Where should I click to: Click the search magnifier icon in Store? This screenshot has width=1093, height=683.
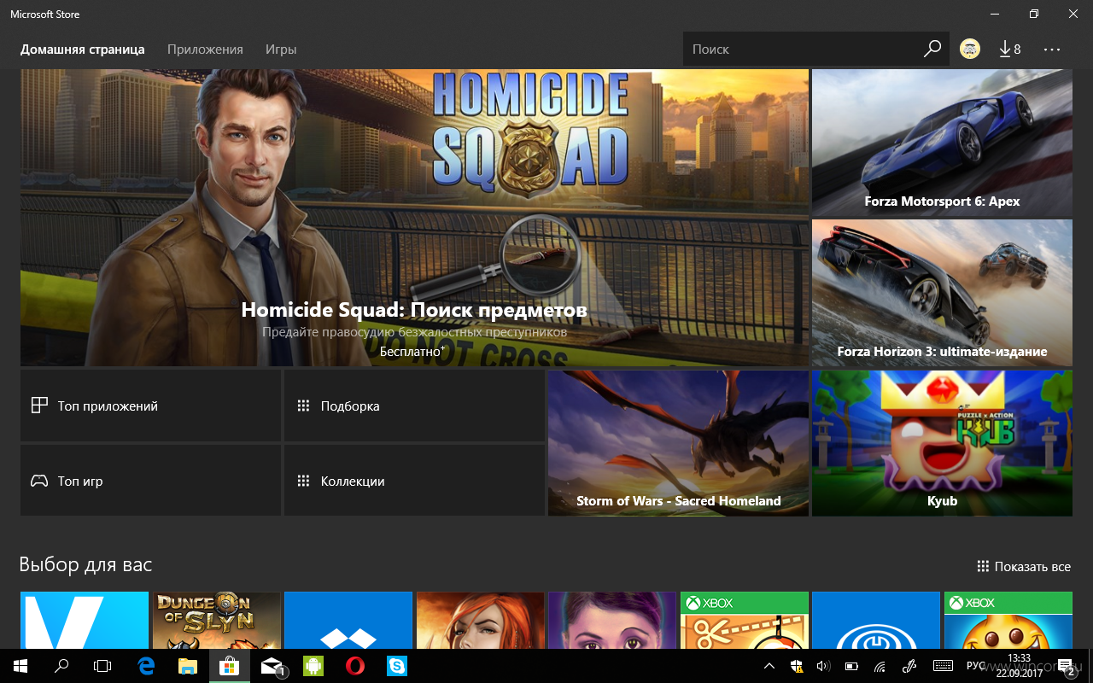(x=932, y=50)
